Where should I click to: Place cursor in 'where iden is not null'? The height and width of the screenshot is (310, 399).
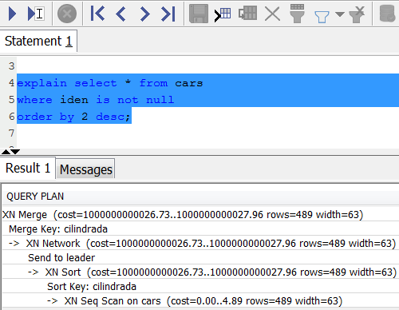coord(96,100)
